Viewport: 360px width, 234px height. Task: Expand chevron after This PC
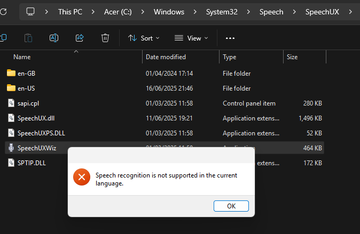point(93,12)
